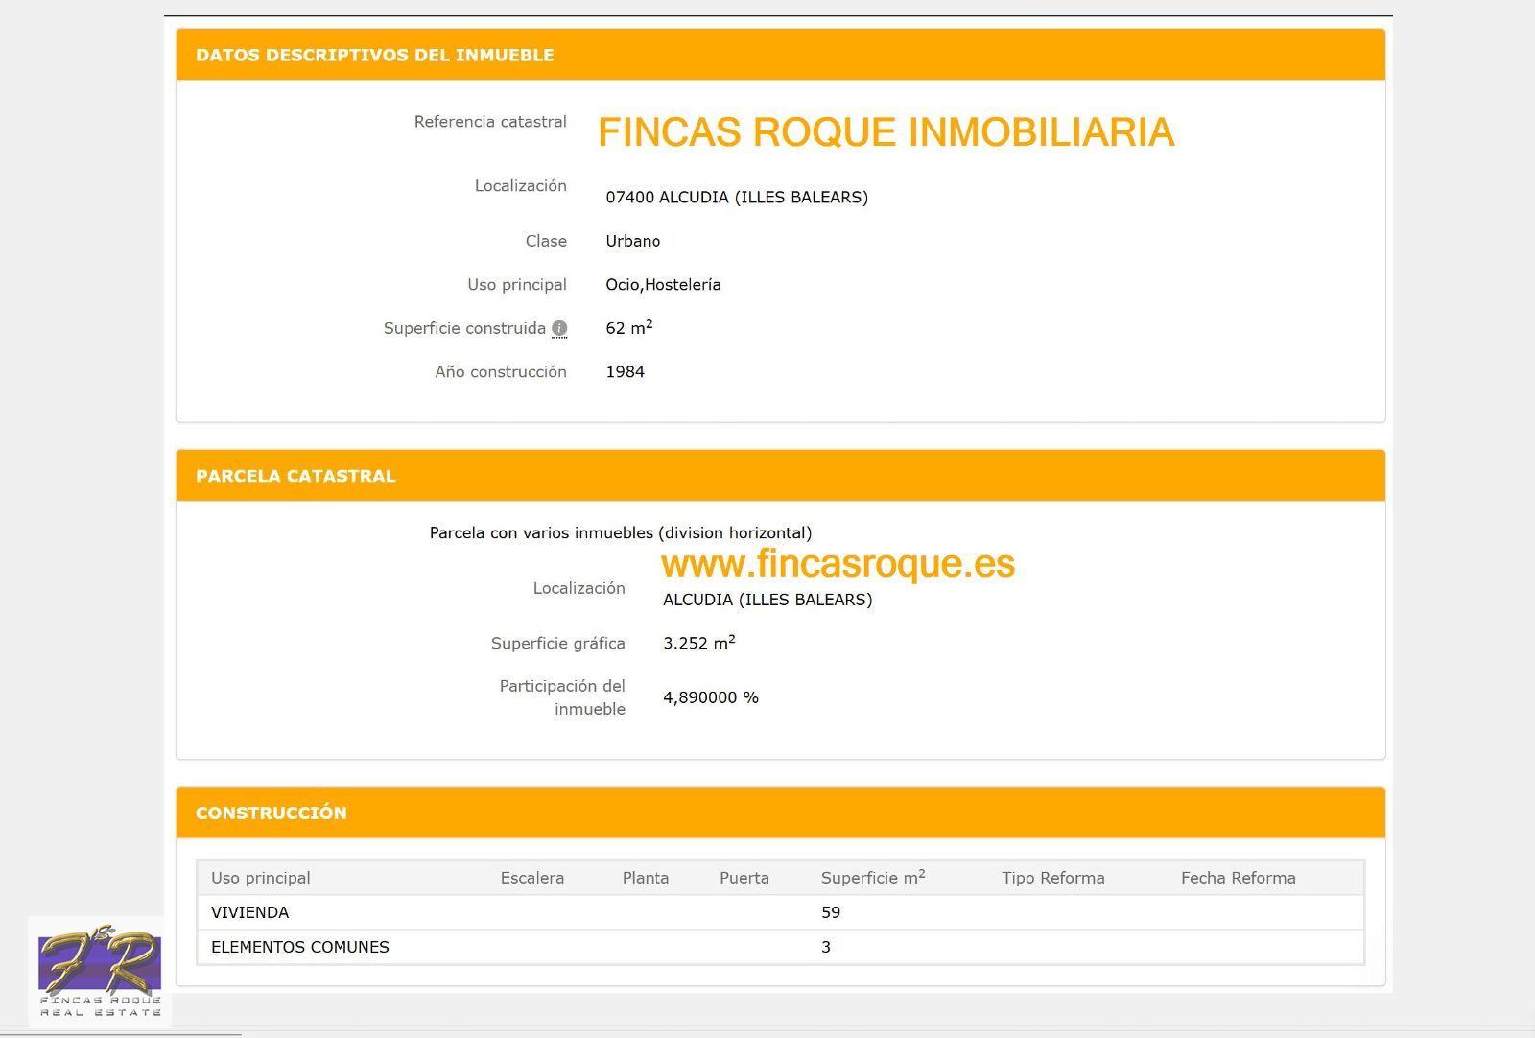Screen dimensions: 1535x1038
Task: Click the FINCAS ROQUE INMOBILIARIA watermark text
Action: point(886,132)
